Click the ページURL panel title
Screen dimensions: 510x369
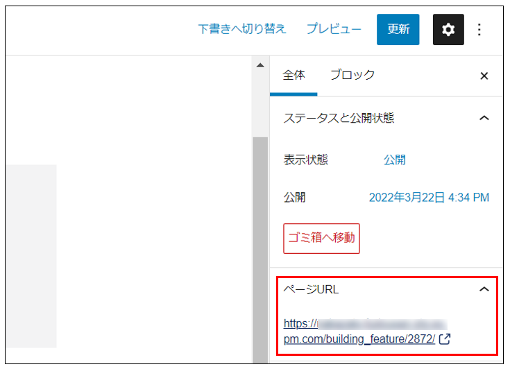click(x=311, y=290)
